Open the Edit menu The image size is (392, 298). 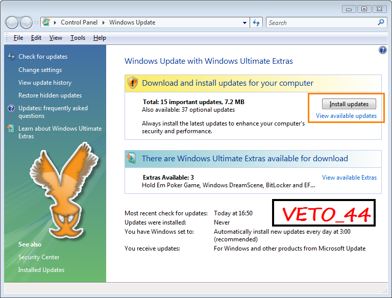36,38
